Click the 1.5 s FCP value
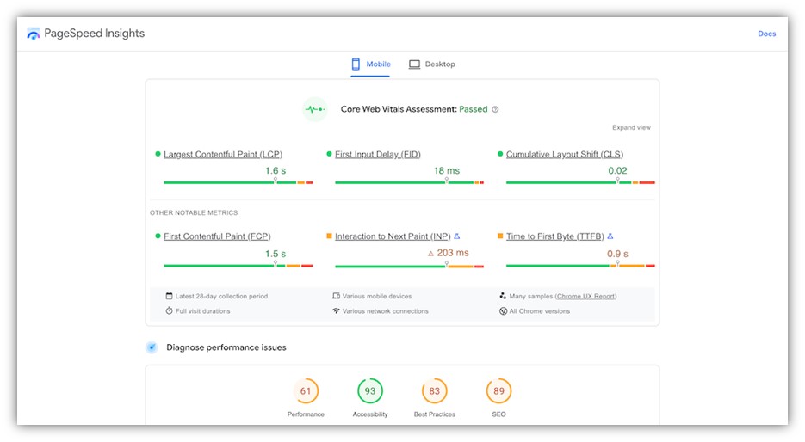The width and height of the screenshot is (805, 442). click(x=276, y=254)
